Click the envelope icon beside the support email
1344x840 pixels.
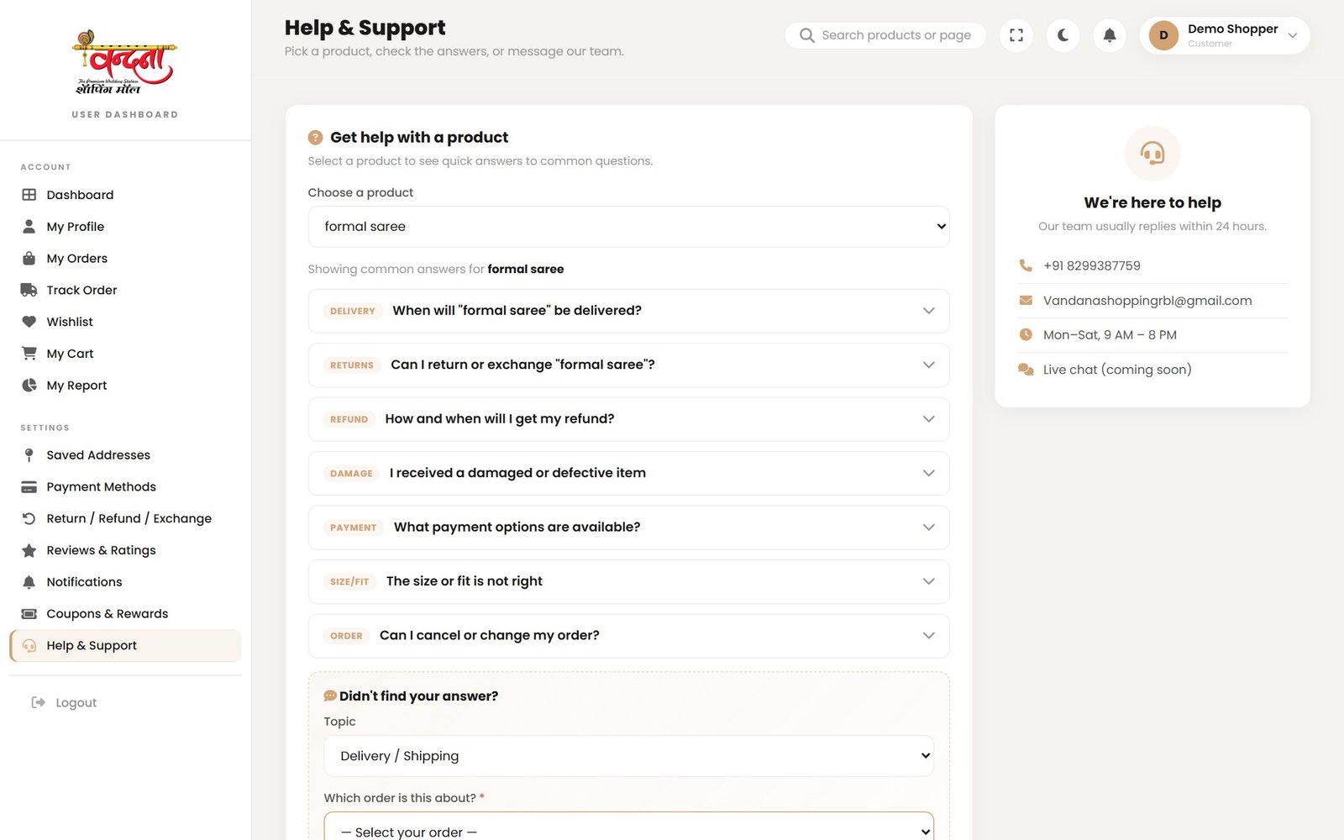1026,301
